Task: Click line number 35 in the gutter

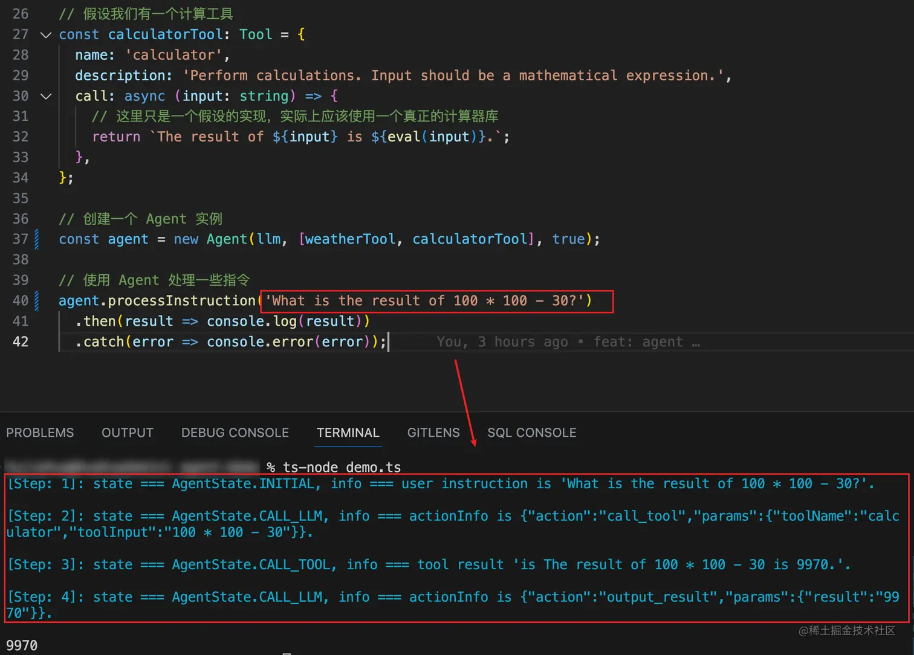Action: 21,198
